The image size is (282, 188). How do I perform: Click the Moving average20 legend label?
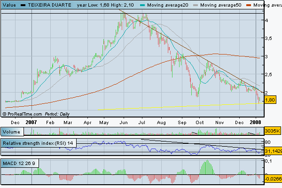pos(168,5)
